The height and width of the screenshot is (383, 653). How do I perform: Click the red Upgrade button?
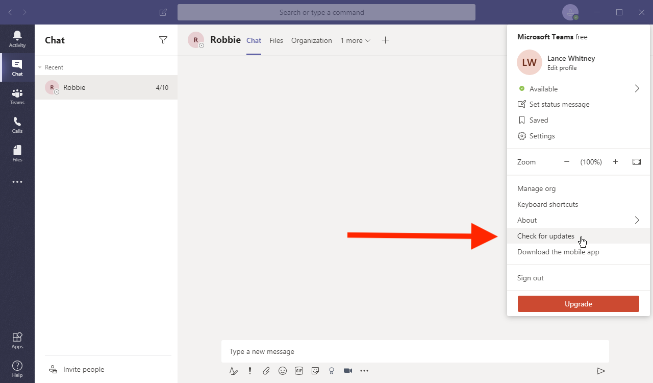click(579, 304)
